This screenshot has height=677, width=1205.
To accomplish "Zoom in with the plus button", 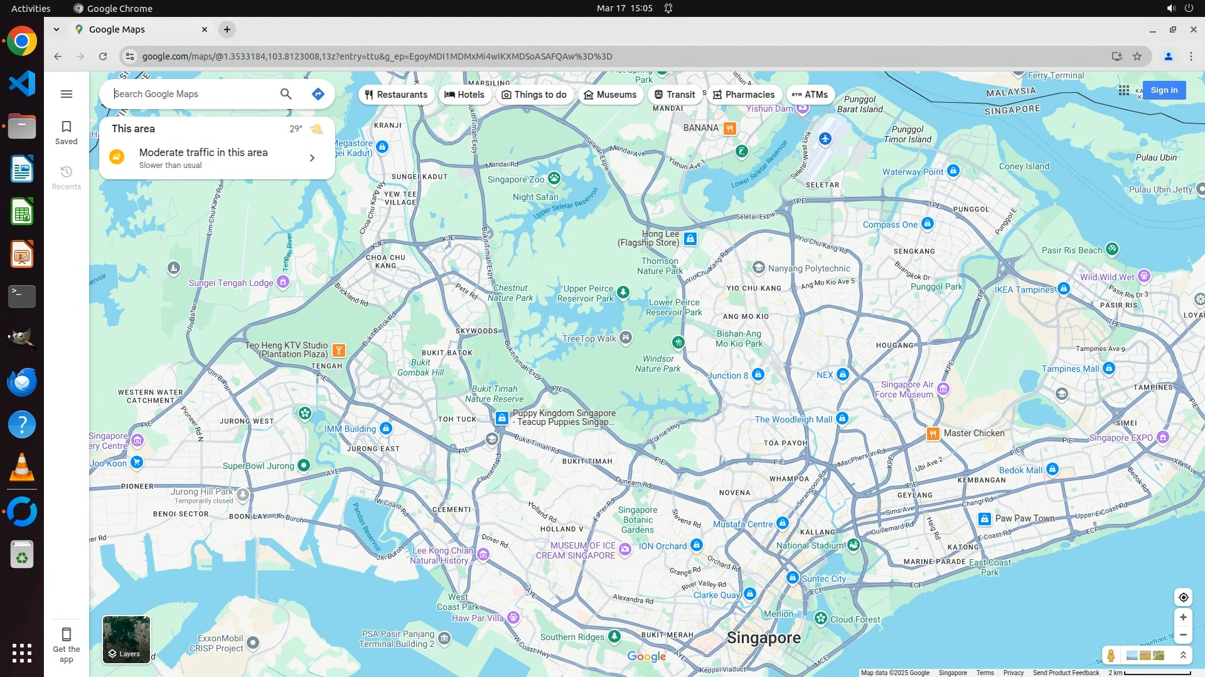I will (1183, 617).
